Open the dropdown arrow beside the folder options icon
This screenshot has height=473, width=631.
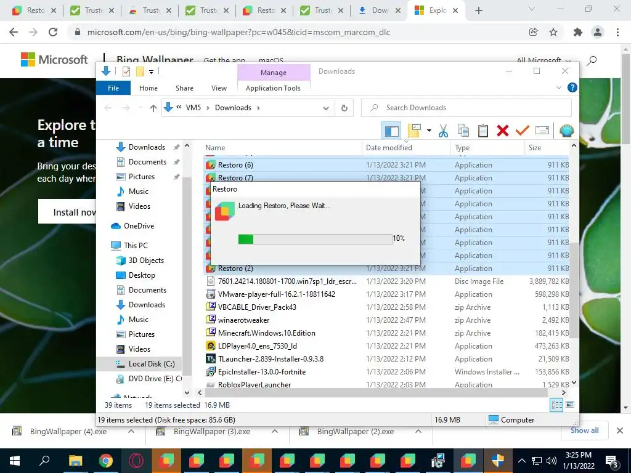pos(429,131)
